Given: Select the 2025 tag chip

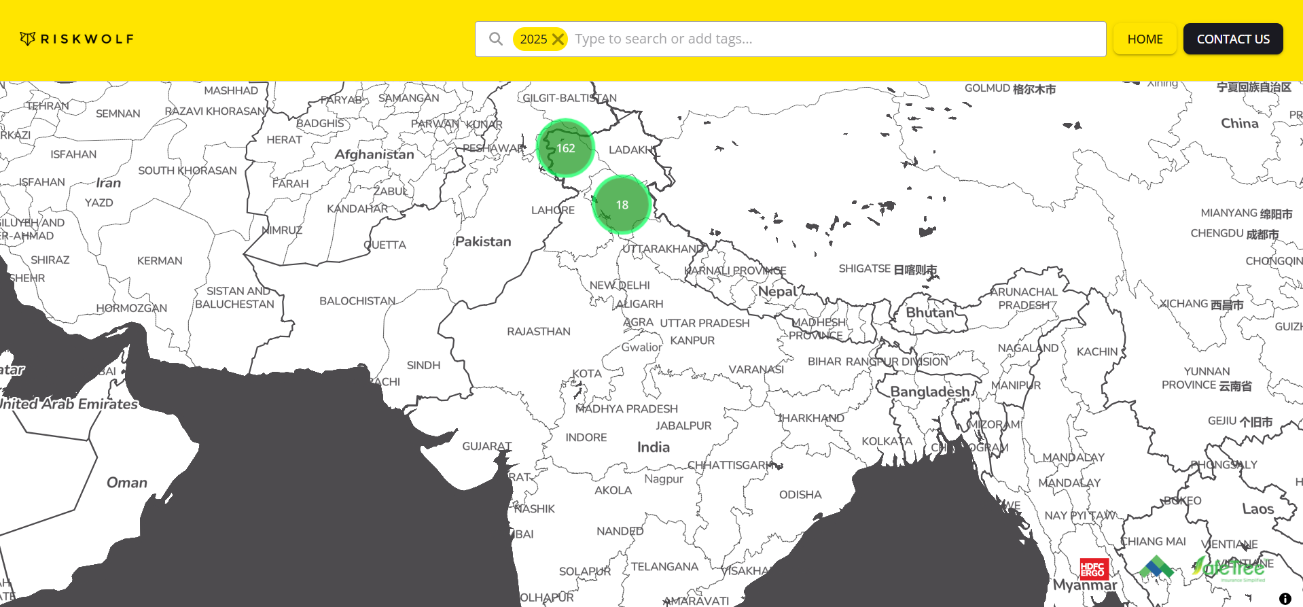Looking at the screenshot, I should [533, 39].
